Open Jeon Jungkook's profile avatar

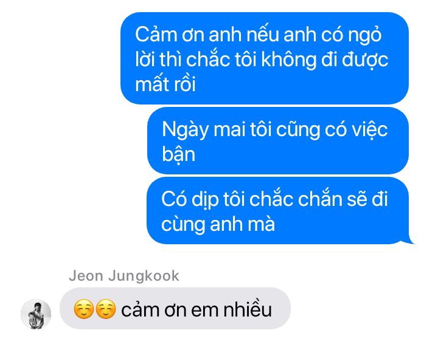pos(36,314)
